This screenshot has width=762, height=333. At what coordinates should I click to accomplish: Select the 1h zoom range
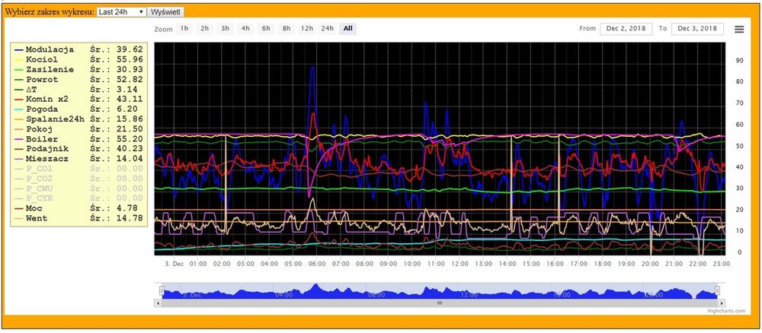pos(184,29)
